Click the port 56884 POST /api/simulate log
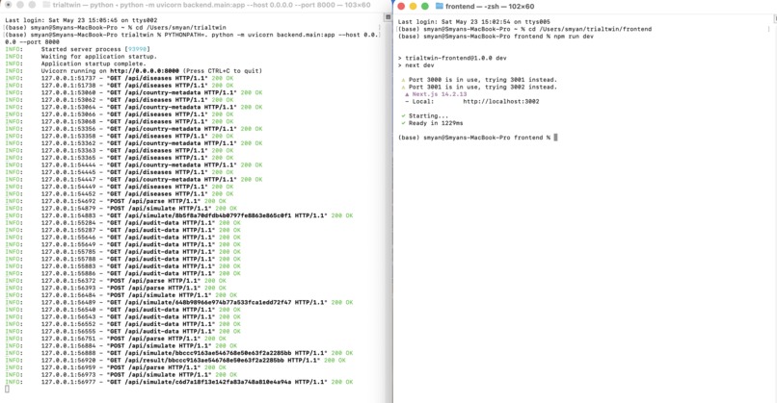Screen dimensions: 777x403 (x=121, y=345)
